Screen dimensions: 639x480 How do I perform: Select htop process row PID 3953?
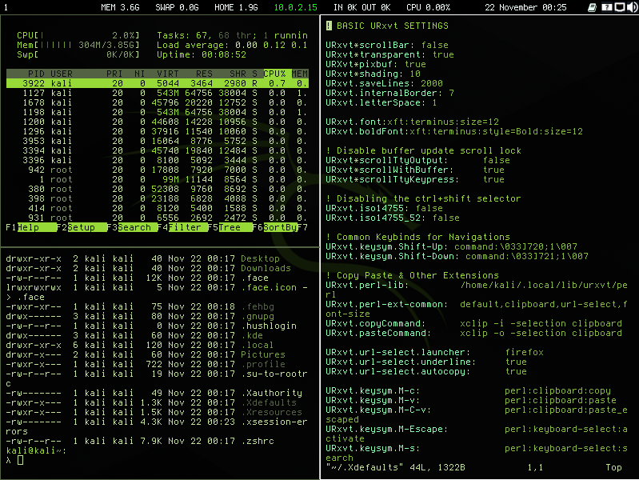(158, 141)
